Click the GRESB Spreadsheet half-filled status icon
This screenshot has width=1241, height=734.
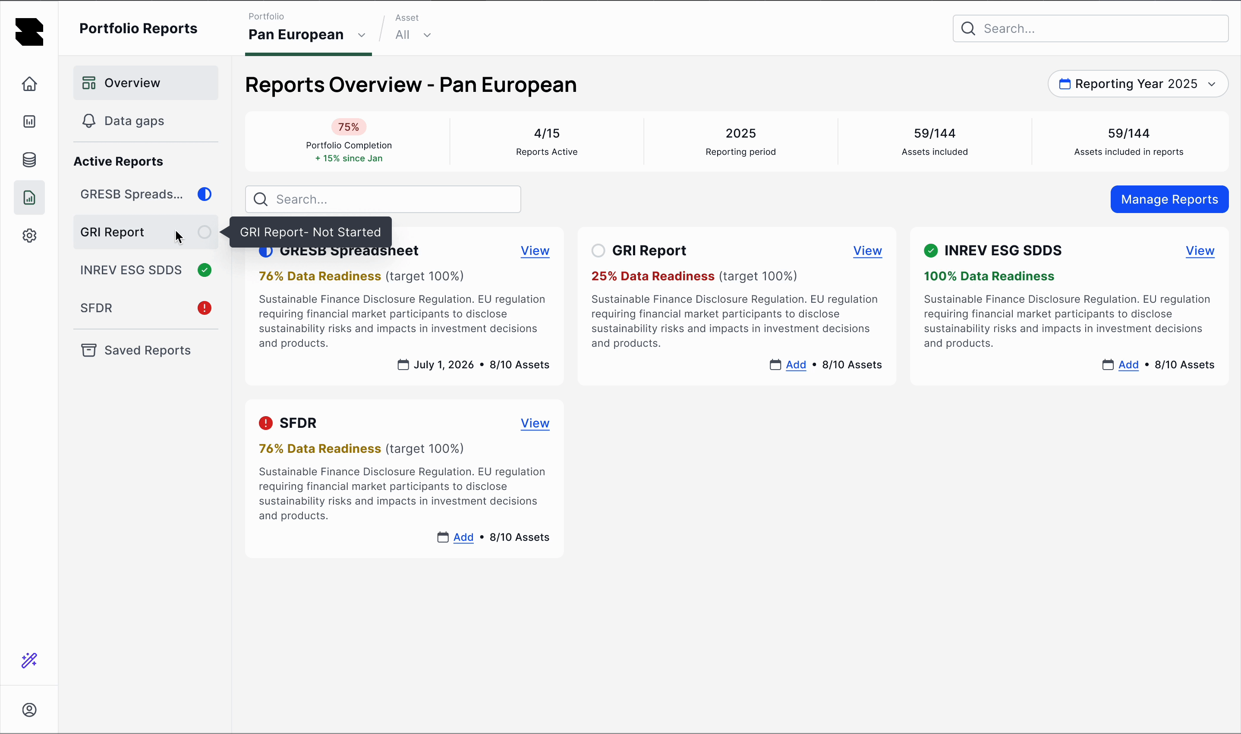tap(205, 194)
